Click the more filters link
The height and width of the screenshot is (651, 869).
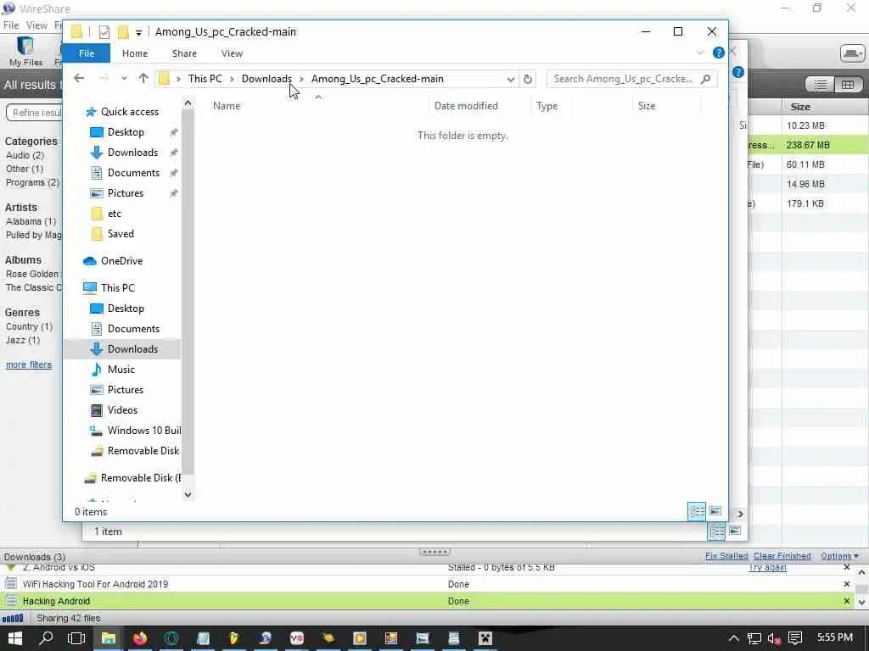29,364
